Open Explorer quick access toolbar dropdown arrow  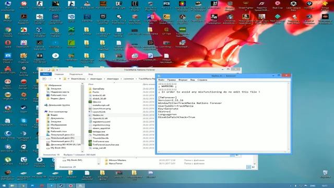57,69
